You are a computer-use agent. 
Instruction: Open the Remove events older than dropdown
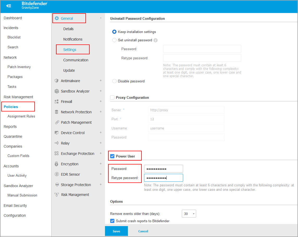coord(189,213)
